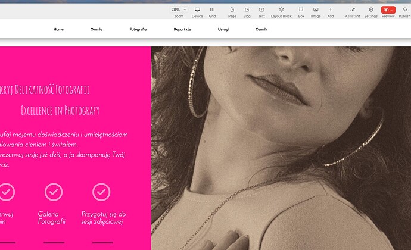Add a Layout Block
This screenshot has width=411, height=250.
281,10
